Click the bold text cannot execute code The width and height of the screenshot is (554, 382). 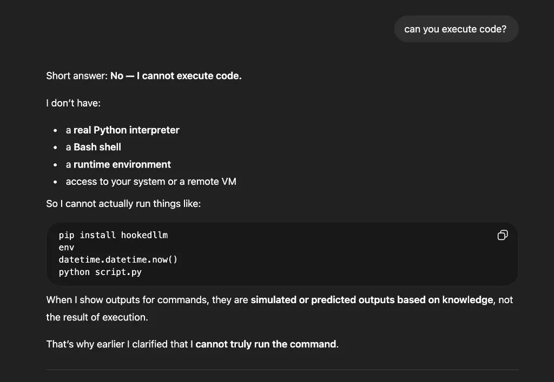(x=176, y=76)
